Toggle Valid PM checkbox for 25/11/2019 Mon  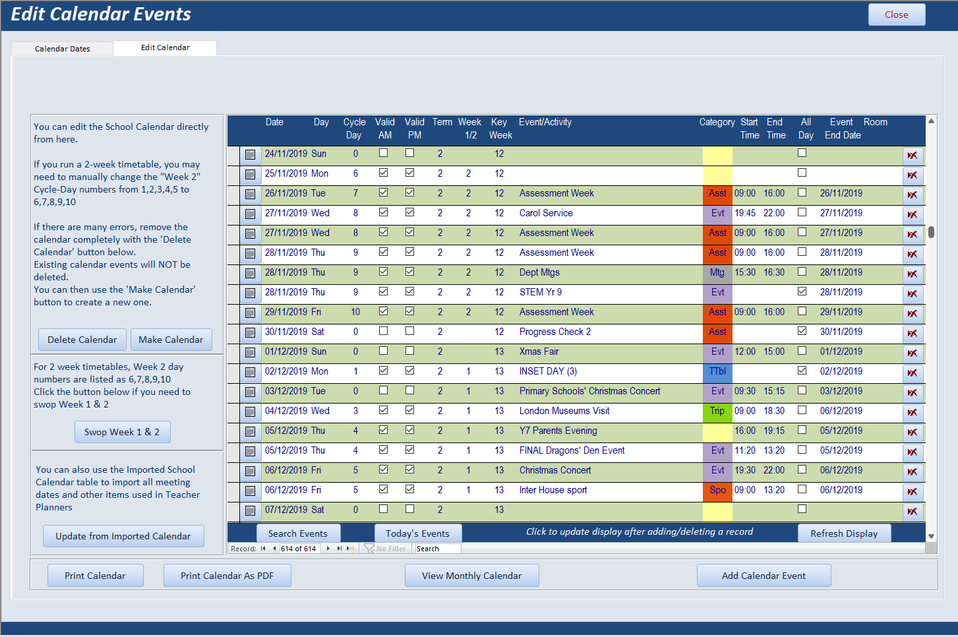409,173
